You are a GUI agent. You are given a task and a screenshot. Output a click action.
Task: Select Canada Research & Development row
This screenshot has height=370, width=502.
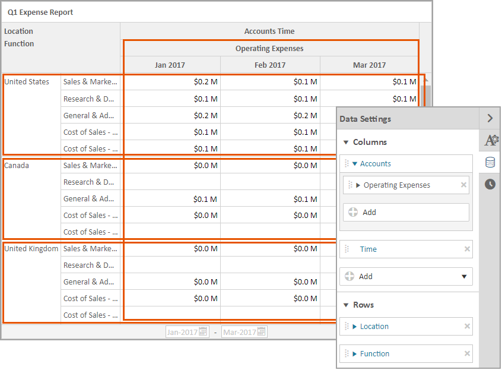click(90, 182)
